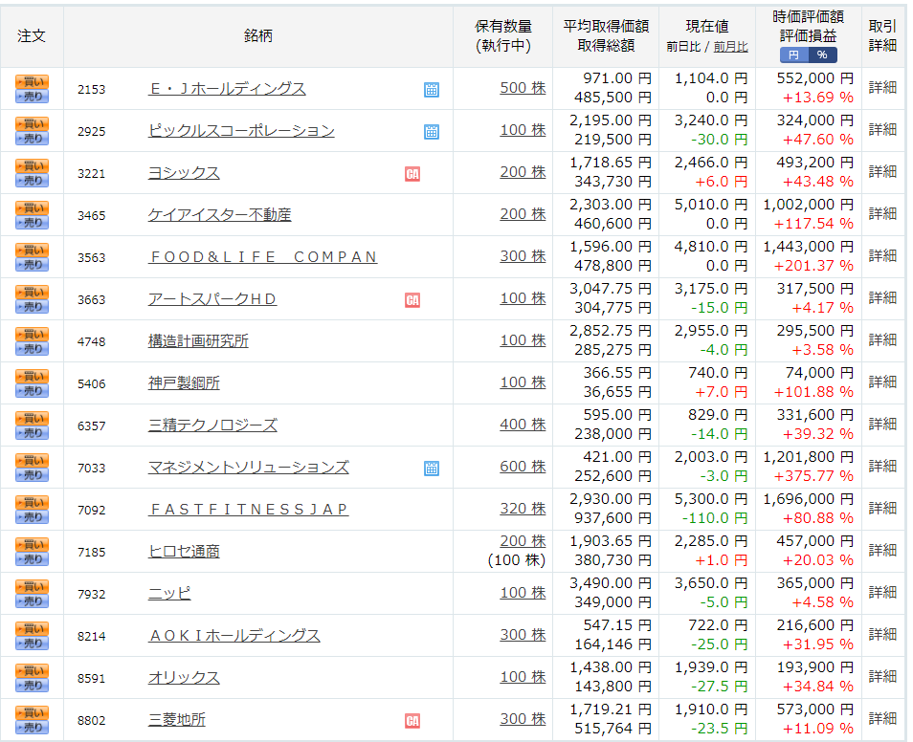Click the 売り button for FOOD&LIFE COMPAN
913x742 pixels.
pos(32,264)
